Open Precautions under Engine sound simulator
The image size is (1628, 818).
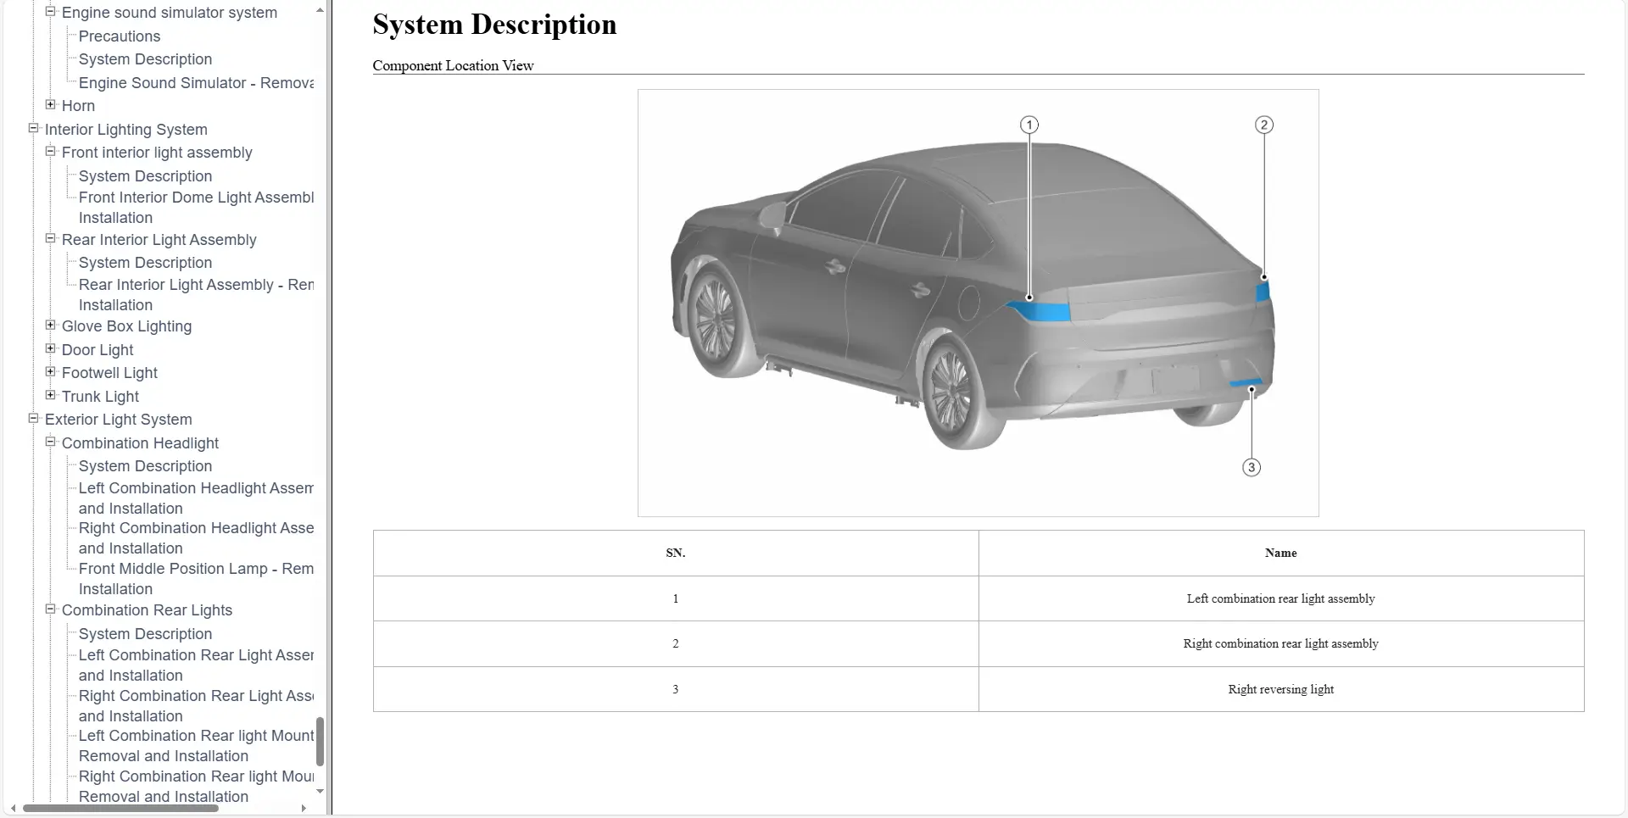pos(119,36)
